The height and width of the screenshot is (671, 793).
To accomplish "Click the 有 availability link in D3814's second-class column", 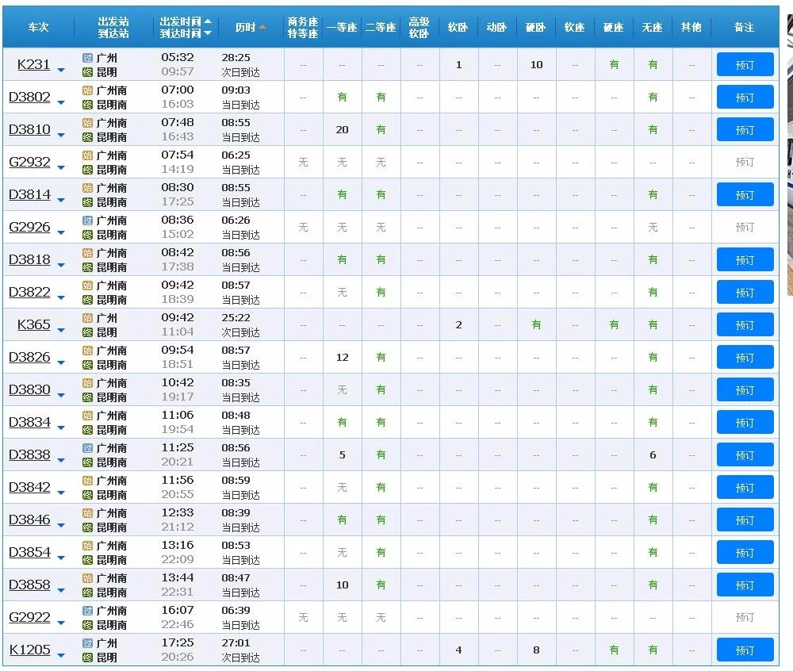I will coord(381,194).
